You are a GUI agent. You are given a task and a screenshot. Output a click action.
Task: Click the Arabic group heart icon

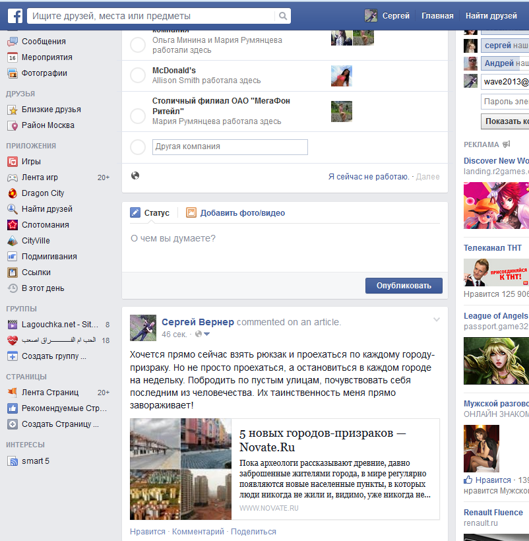coord(13,340)
